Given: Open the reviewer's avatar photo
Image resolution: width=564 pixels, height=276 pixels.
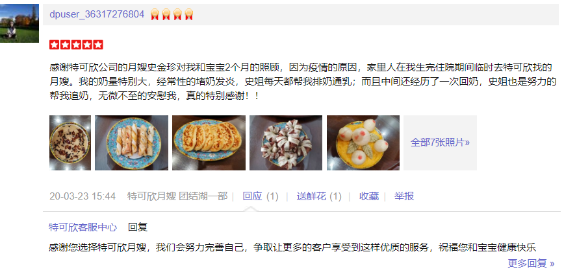Looking at the screenshot, I should pyautogui.click(x=19, y=23).
